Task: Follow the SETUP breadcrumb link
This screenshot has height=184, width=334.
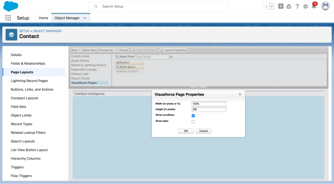Action: (x=24, y=31)
